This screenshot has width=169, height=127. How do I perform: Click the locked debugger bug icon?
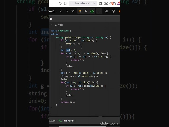click(80, 11)
